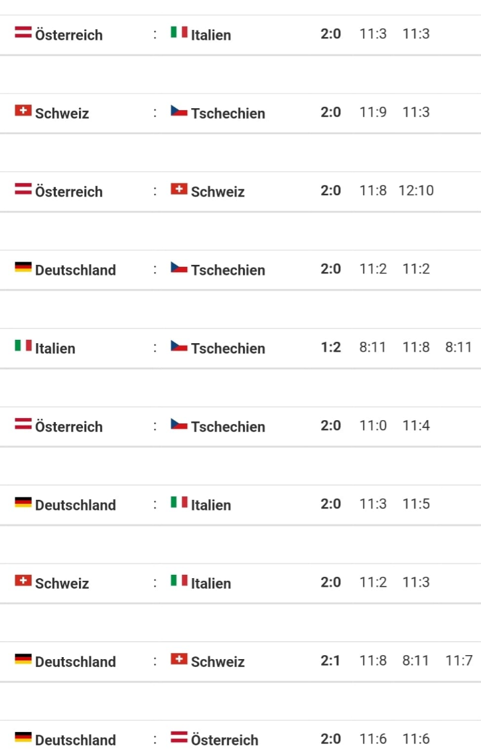481x752 pixels.
Task: Click the 11:7 third set score
Action: click(459, 660)
